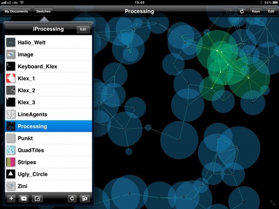Tap the import folder icon in popover toolbar
Screen dimensions: 279x209
(x=85, y=198)
